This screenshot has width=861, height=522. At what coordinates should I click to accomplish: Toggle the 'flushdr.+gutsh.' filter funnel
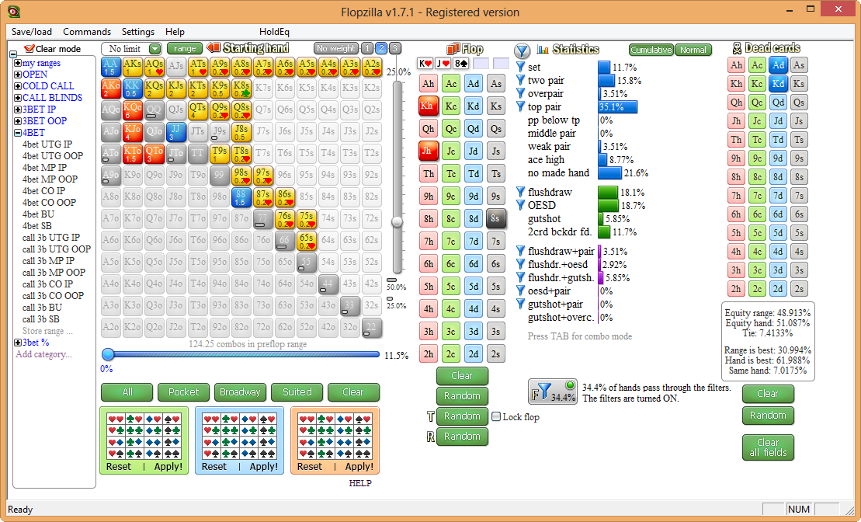pos(520,277)
